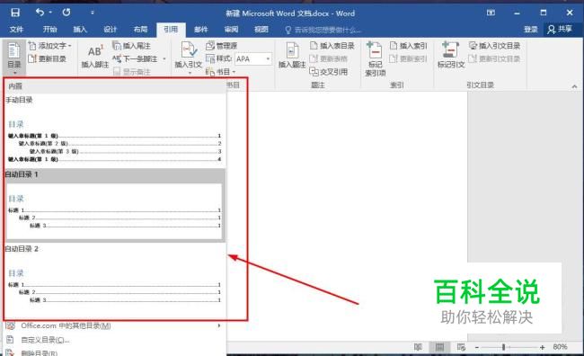Switch to print layout view icon
Image resolution: width=584 pixels, height=356 pixels.
tap(439, 347)
